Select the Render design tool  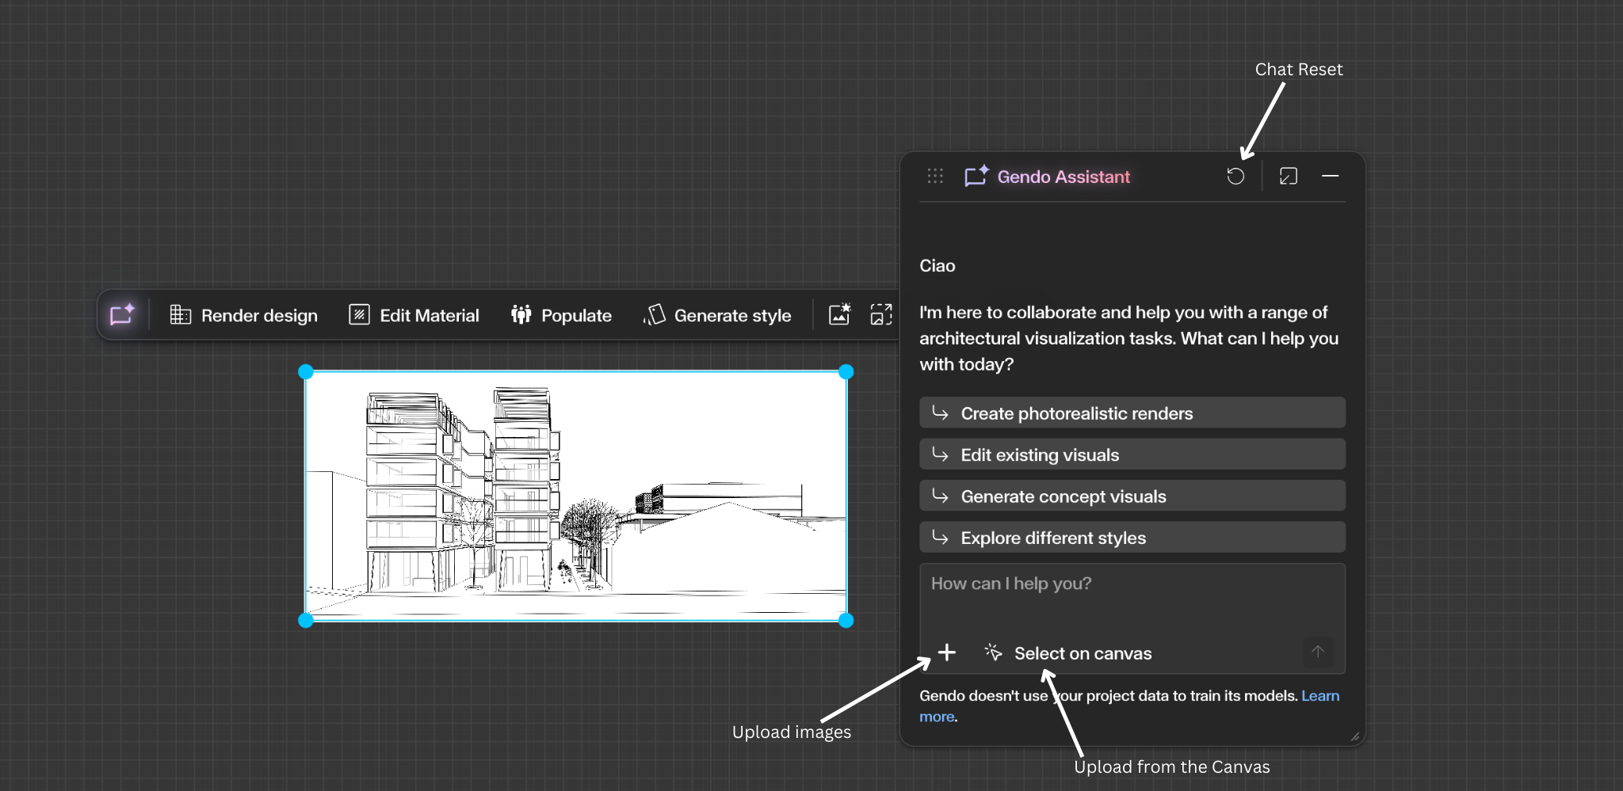tap(243, 315)
